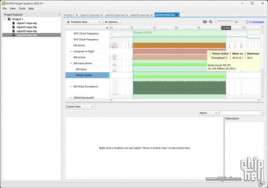Switch to the report3.nsys-rep tab
Image resolution: width=268 pixels, height=188 pixels.
(140, 15)
